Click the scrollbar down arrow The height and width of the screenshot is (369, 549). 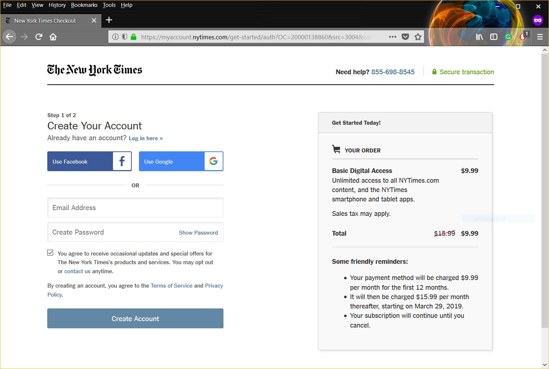point(545,365)
